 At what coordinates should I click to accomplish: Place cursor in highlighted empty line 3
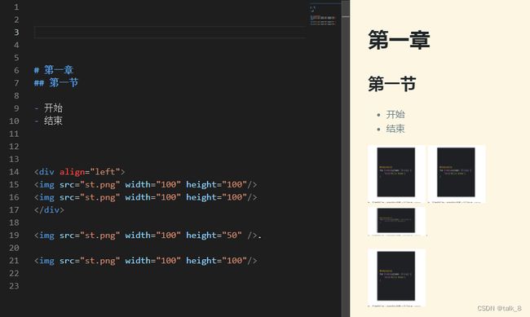tap(170, 32)
